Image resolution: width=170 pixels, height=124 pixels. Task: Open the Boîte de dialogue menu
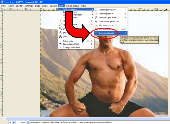click(72, 6)
